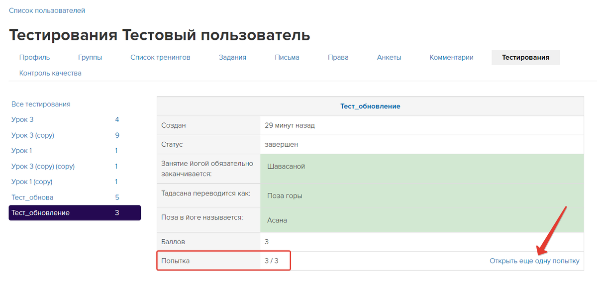Image resolution: width=597 pixels, height=281 pixels.
Task: Click the Поза горы answer cell
Action: click(x=422, y=195)
